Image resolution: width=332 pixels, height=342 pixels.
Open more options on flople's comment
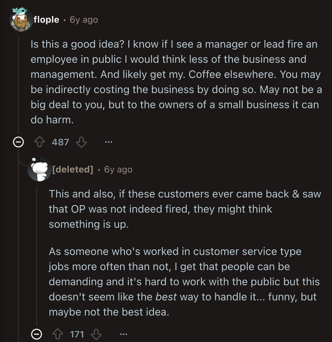click(x=109, y=142)
